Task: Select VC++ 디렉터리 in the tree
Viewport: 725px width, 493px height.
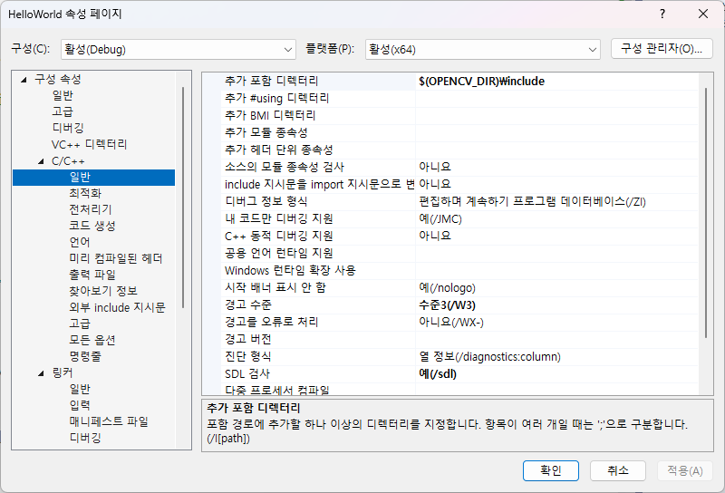Action: (89, 145)
